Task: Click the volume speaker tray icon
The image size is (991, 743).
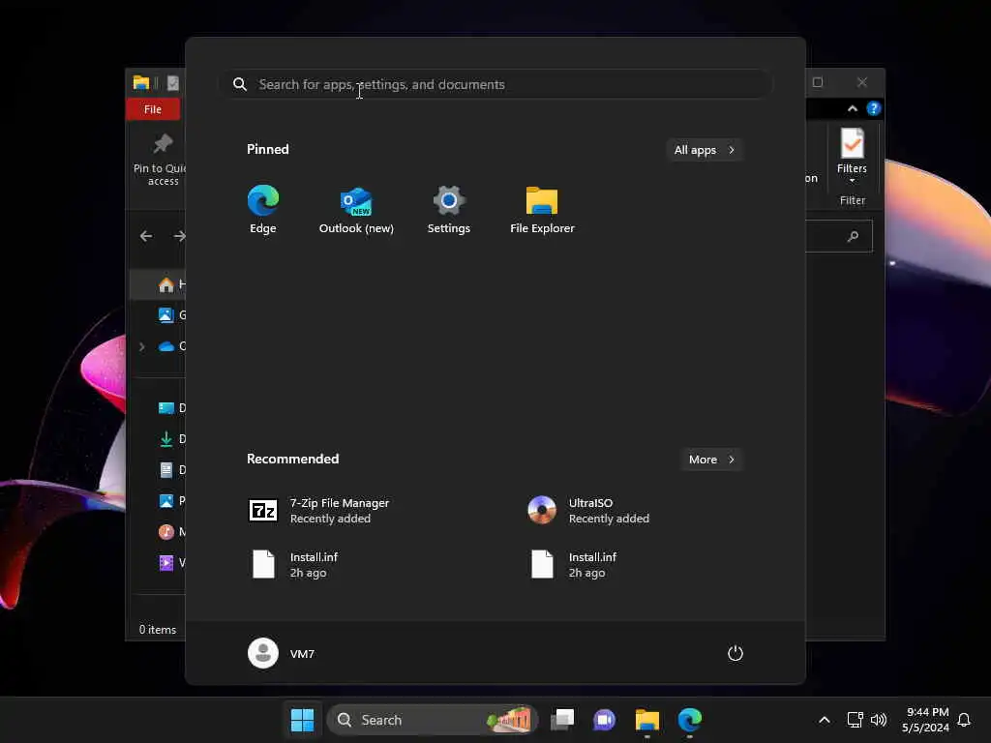Action: 879,720
